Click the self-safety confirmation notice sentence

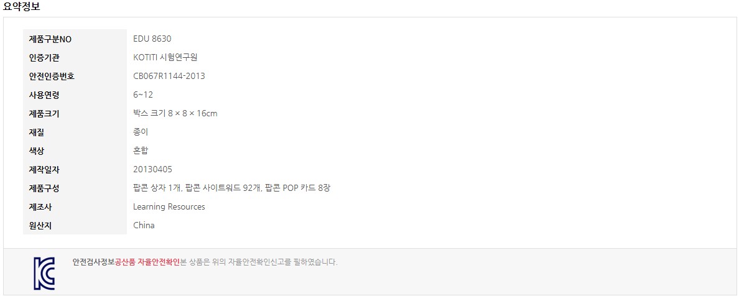pos(259,262)
